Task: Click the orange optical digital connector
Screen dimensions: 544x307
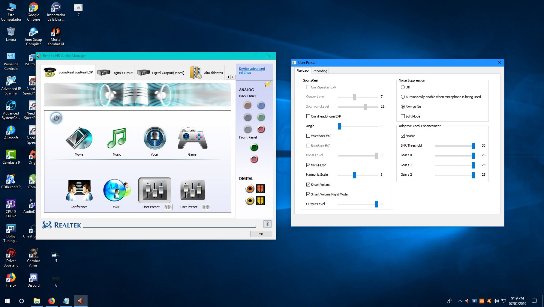Action: (260, 189)
